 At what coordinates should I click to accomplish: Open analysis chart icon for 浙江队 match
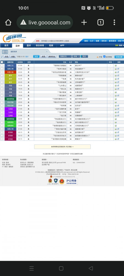coord(115,89)
